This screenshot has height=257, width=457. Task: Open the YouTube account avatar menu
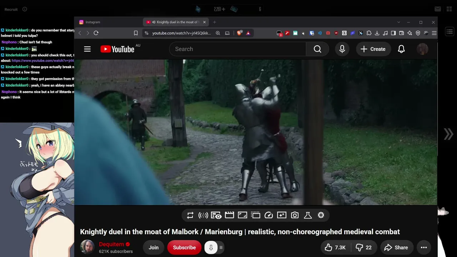tap(422, 49)
